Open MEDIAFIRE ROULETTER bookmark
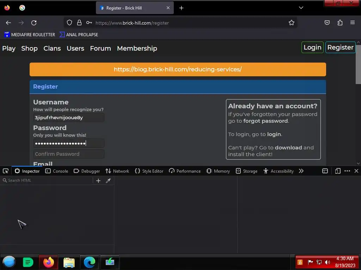The width and height of the screenshot is (361, 270). tap(30, 35)
